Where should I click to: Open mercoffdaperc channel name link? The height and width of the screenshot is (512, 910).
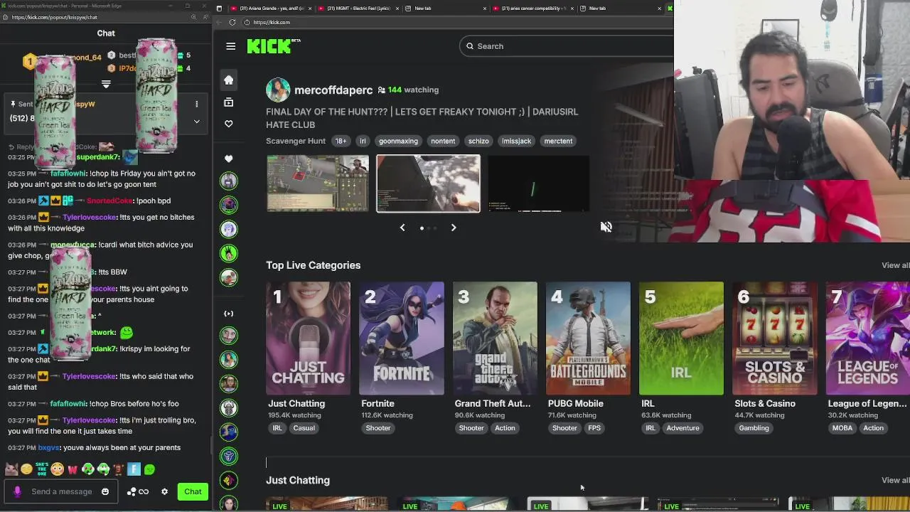(333, 90)
